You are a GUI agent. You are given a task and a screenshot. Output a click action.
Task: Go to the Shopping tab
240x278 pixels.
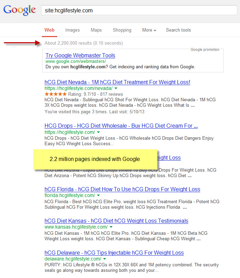[x=122, y=30]
